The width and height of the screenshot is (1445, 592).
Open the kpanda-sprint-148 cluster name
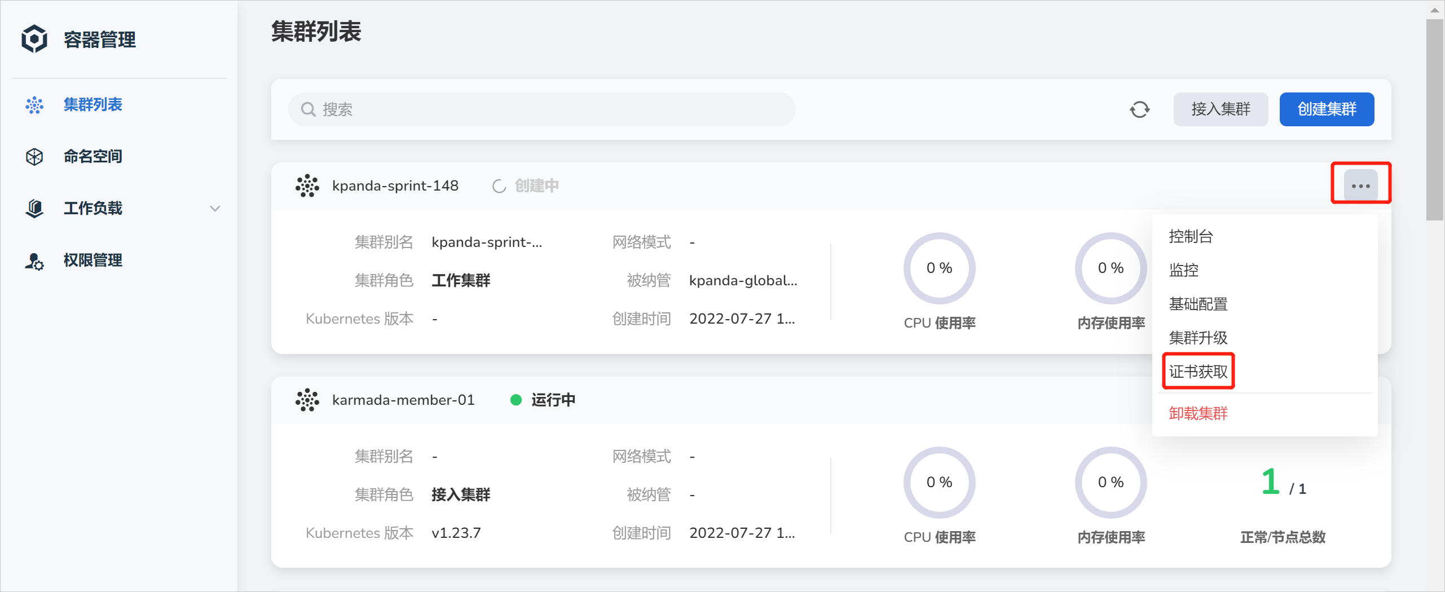(395, 185)
